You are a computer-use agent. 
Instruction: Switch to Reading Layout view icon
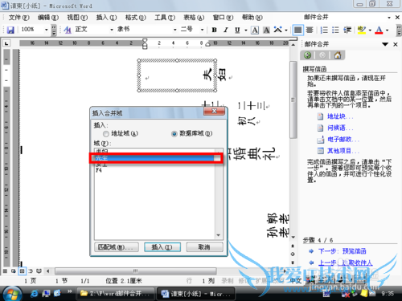[x=39, y=271]
